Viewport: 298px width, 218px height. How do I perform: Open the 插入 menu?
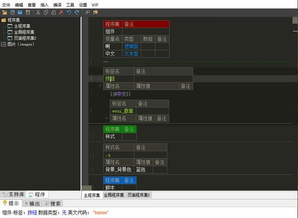tap(44, 5)
